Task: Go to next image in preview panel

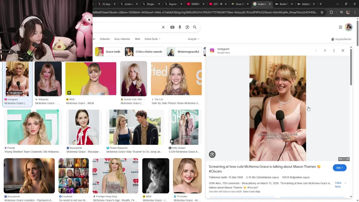Action: point(325,50)
